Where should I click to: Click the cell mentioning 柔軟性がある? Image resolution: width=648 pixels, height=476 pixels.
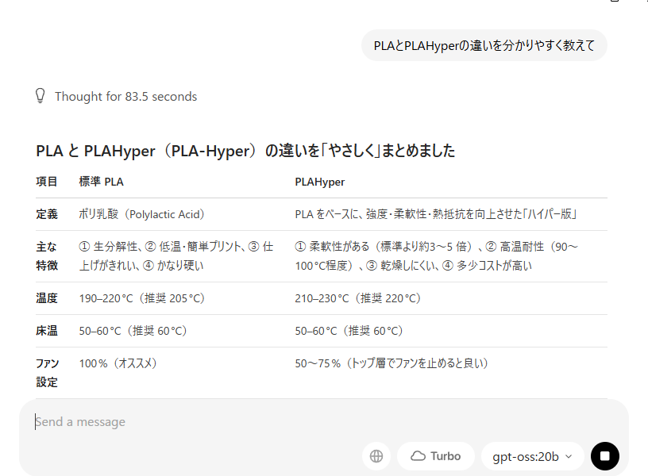pyautogui.click(x=437, y=256)
